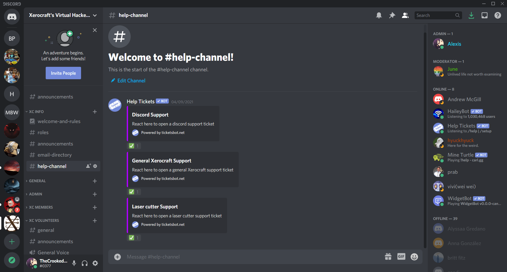Open Alexis admin profile

(x=467, y=44)
